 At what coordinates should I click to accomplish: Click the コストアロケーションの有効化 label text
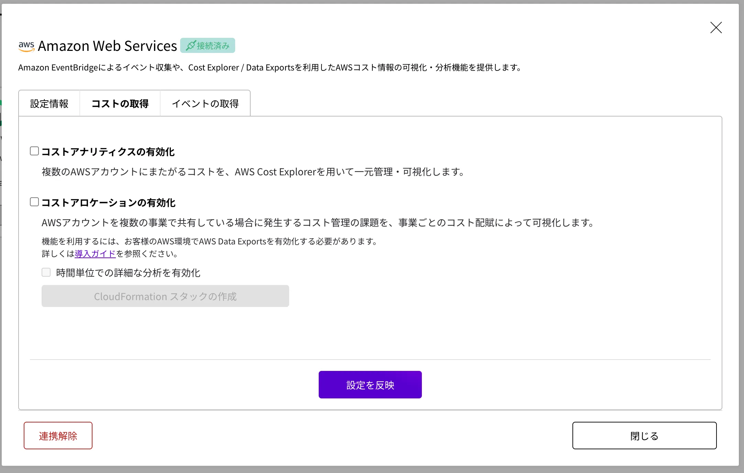(x=109, y=202)
